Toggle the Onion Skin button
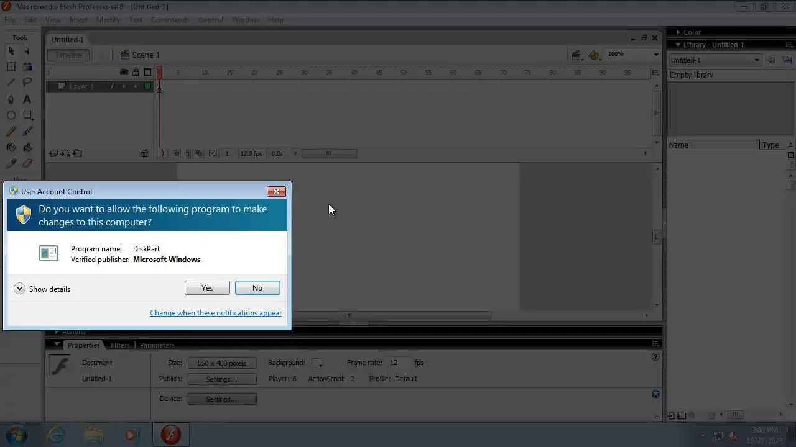796x447 pixels. coord(177,153)
